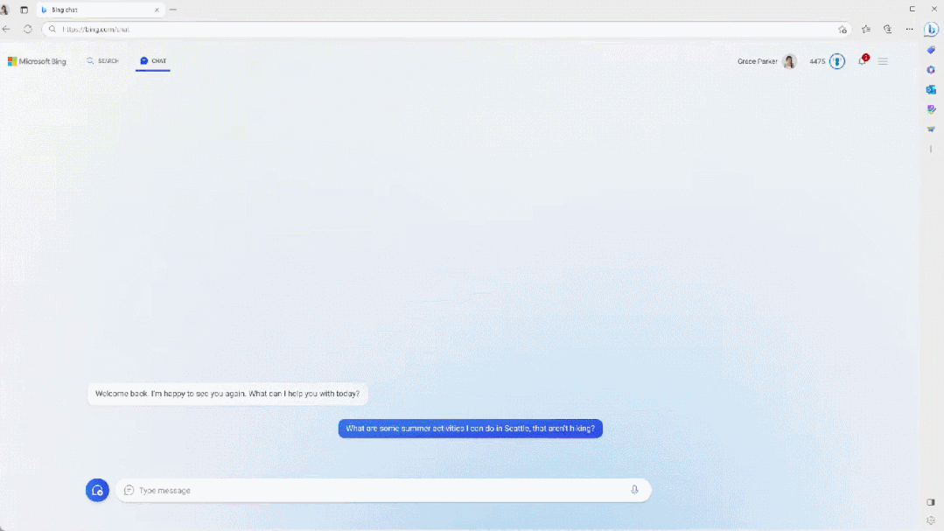This screenshot has width=944, height=531.
Task: Click the chat bubble icon inside the message box
Action: click(x=129, y=491)
